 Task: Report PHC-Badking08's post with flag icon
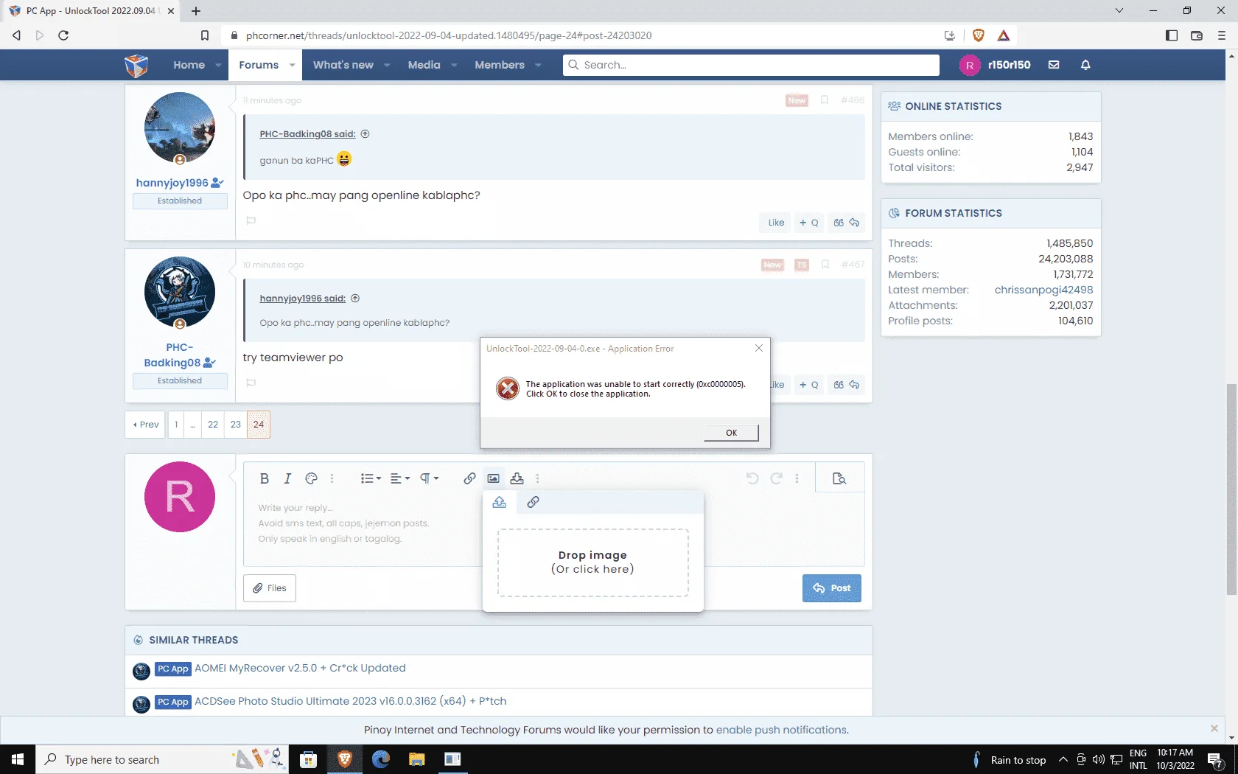click(251, 383)
